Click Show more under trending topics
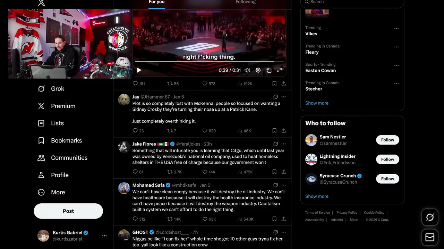The width and height of the screenshot is (444, 249). pos(317,103)
